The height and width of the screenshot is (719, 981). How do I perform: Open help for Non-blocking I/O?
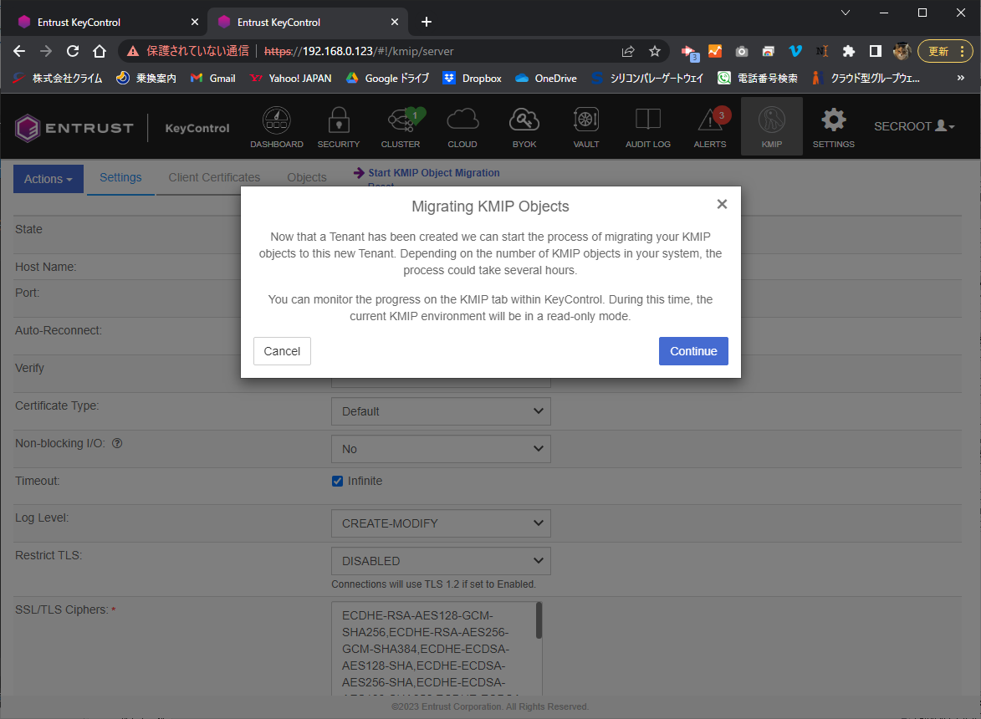coord(117,443)
